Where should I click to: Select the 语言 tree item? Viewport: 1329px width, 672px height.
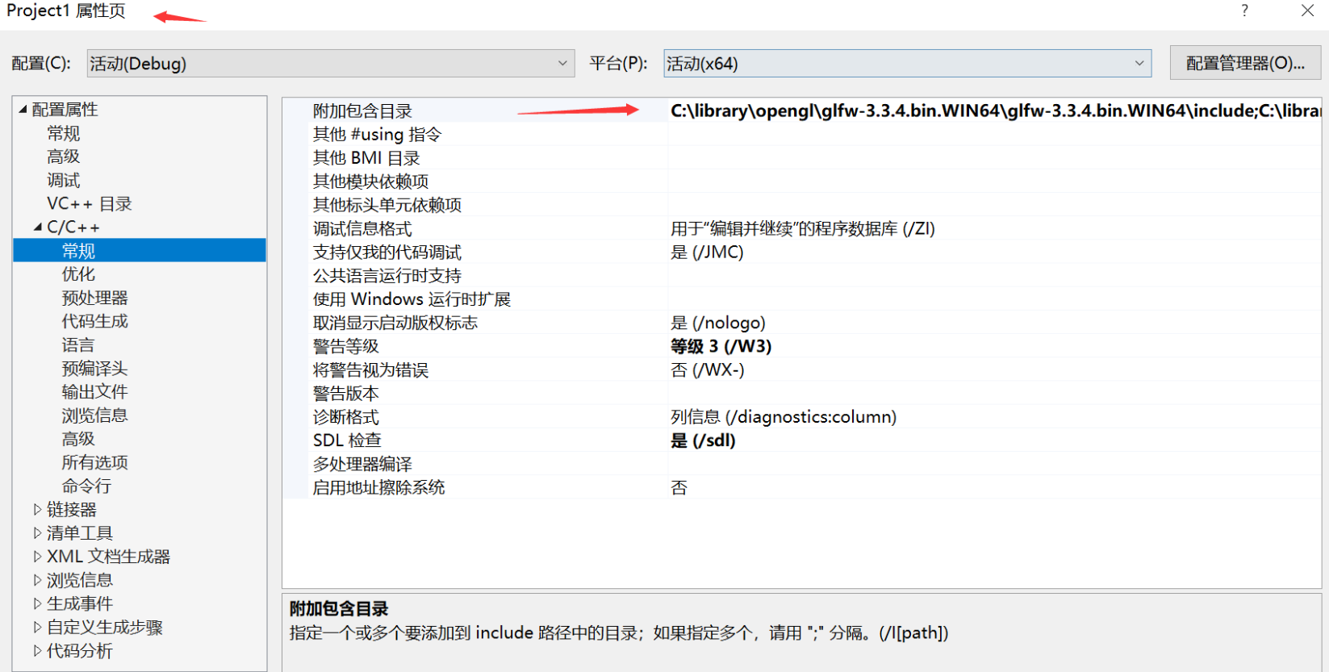point(78,344)
